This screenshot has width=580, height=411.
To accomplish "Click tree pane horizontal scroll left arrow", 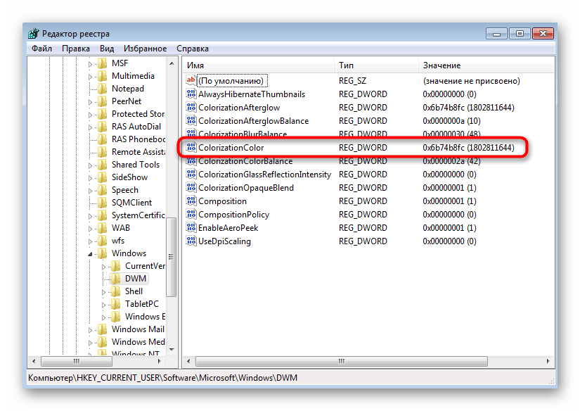I will tap(34, 361).
